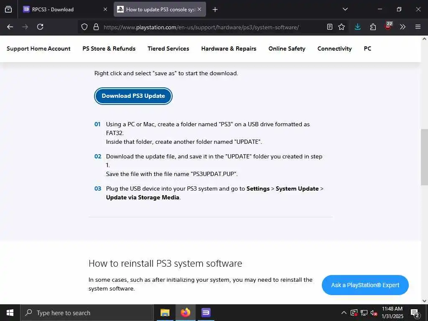Close the RPCS3 - Download tab
This screenshot has height=321, width=428.
pyautogui.click(x=105, y=9)
